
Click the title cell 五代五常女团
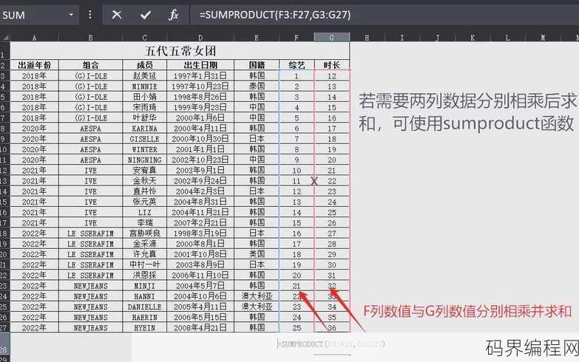(x=180, y=50)
